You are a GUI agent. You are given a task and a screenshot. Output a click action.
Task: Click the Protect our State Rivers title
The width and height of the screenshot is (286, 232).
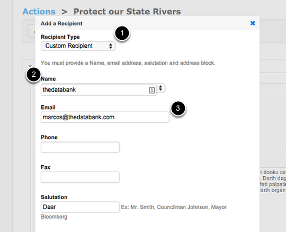click(x=127, y=12)
